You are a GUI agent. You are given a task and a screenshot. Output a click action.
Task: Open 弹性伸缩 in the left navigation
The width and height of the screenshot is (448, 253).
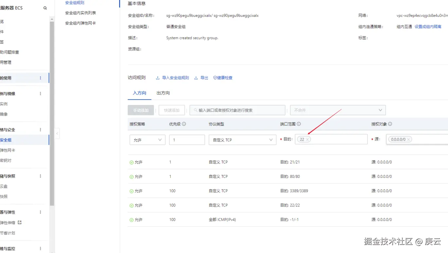click(x=8, y=223)
